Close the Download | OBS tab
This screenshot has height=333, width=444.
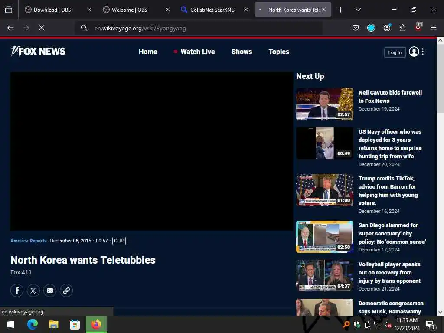[89, 10]
